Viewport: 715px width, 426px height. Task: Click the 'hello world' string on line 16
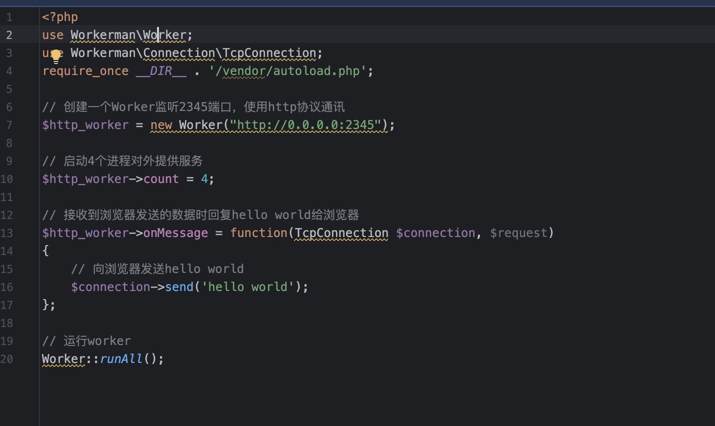point(247,287)
